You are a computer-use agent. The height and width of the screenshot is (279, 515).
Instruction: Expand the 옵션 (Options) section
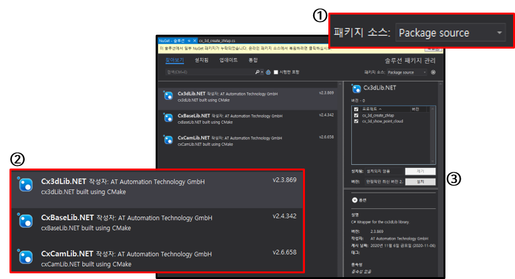(355, 200)
